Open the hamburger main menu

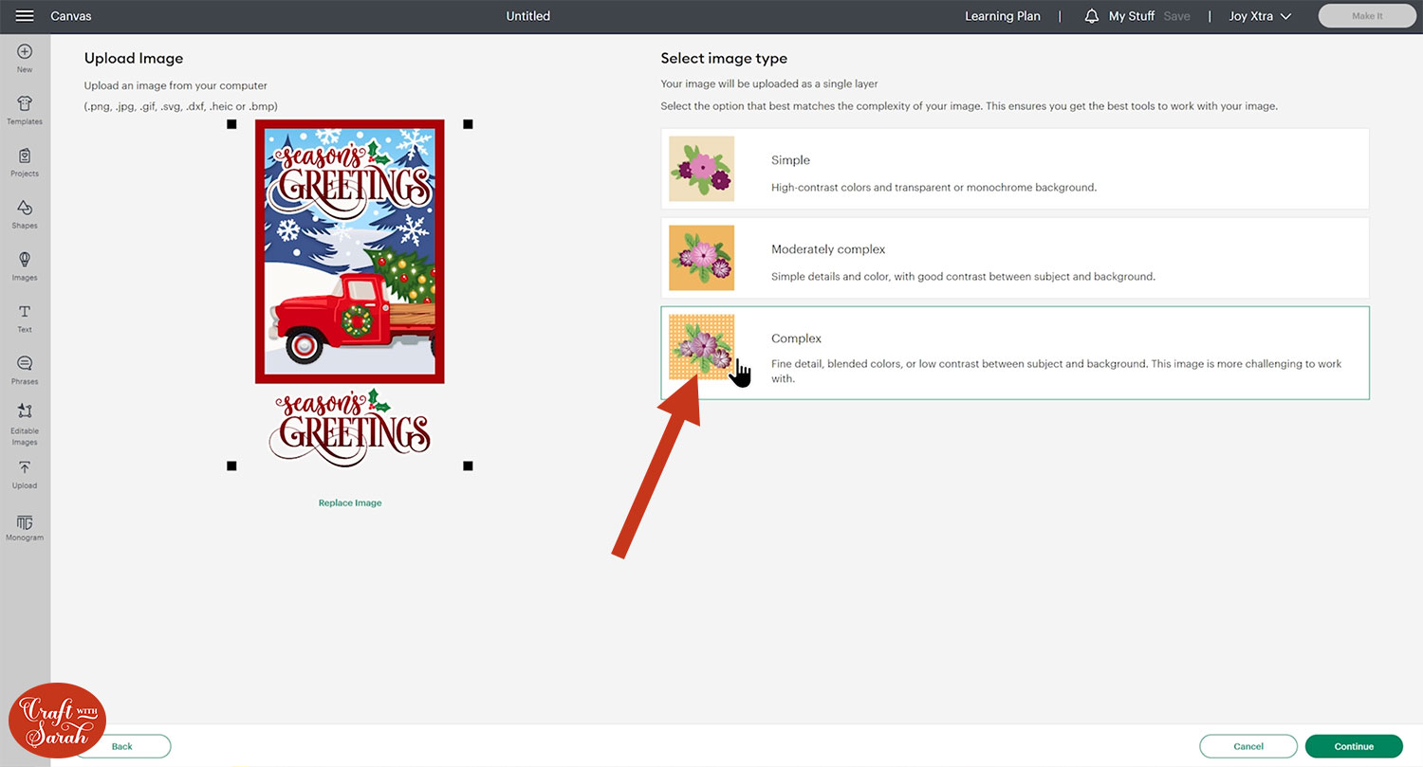coord(25,16)
